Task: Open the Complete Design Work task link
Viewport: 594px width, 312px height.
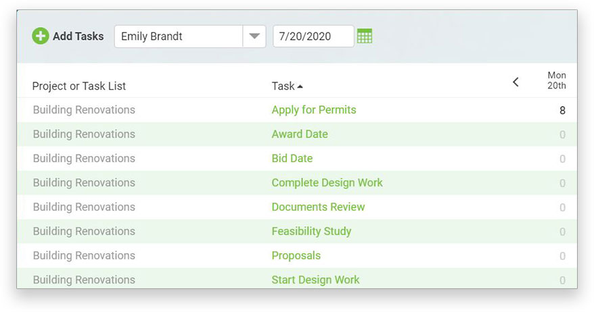Action: 327,182
